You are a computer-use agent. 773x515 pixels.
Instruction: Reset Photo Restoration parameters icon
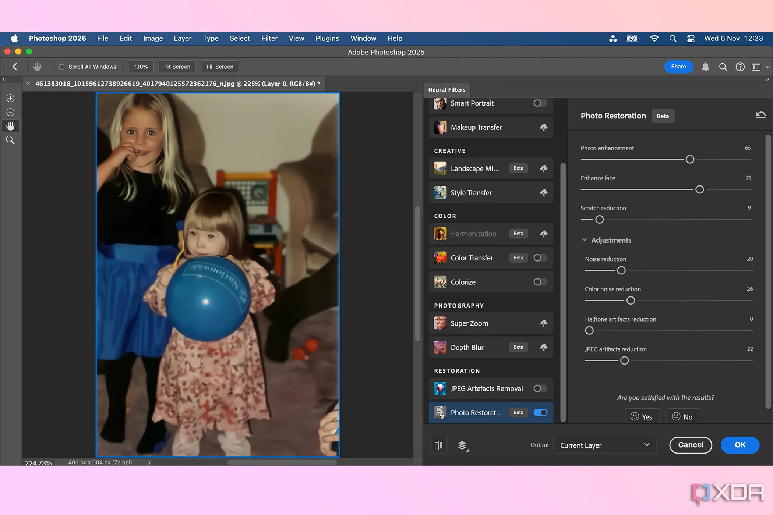pyautogui.click(x=760, y=116)
